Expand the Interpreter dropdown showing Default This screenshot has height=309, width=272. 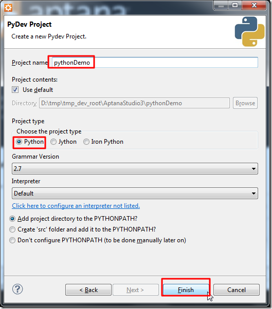tap(135, 194)
